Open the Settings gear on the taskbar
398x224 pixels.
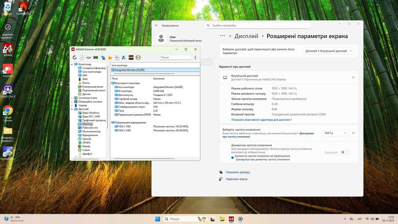[240, 219]
